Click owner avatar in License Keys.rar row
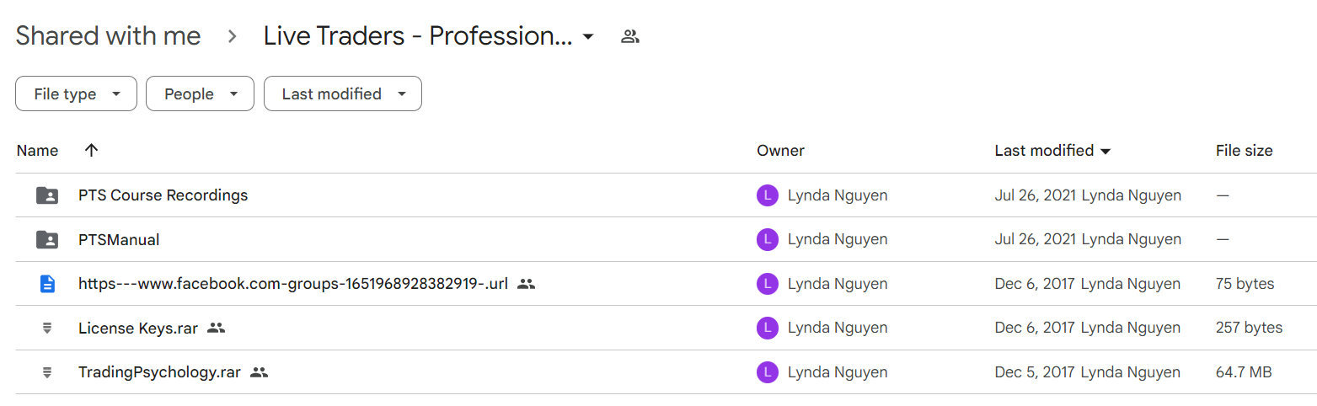This screenshot has width=1317, height=406. [x=767, y=329]
